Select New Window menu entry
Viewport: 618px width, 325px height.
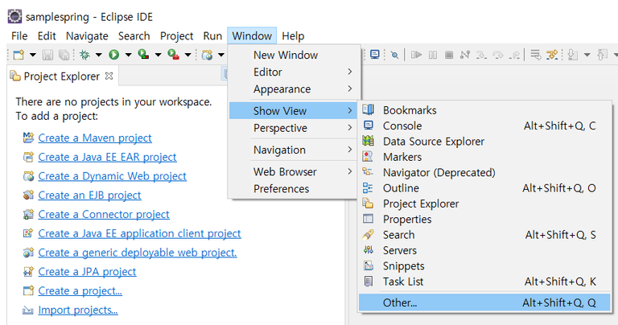point(294,55)
